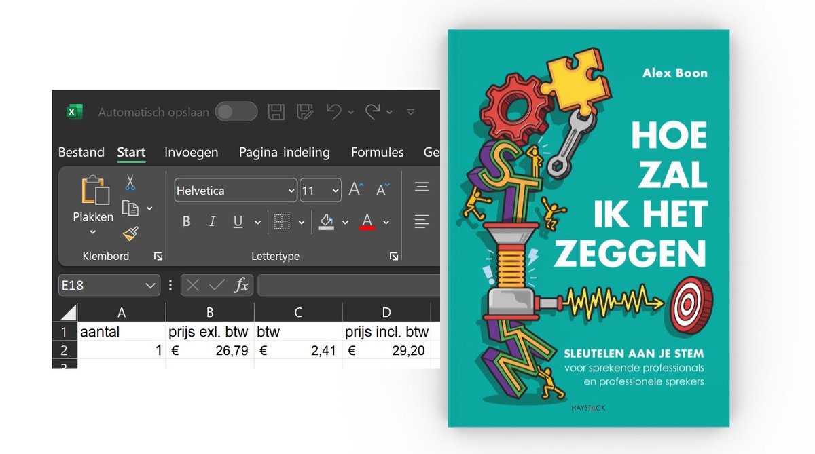815x454 pixels.
Task: Open the Customize Quick Access Toolbar menu
Action: click(410, 113)
